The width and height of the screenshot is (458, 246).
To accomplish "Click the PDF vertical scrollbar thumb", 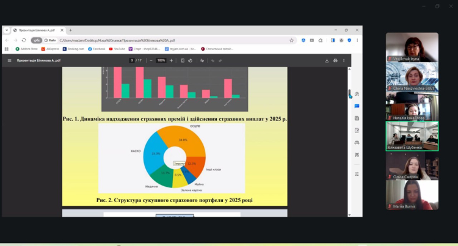I will (x=349, y=93).
